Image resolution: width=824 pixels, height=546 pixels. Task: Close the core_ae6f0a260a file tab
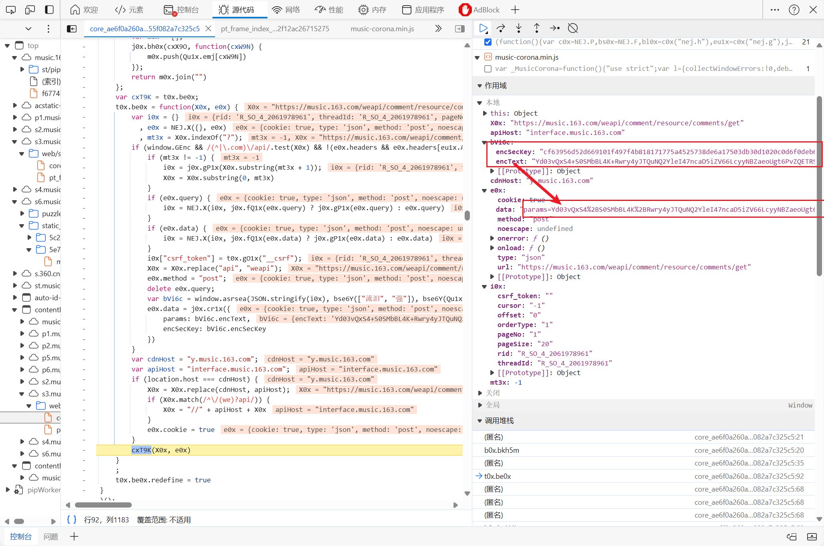coord(208,28)
